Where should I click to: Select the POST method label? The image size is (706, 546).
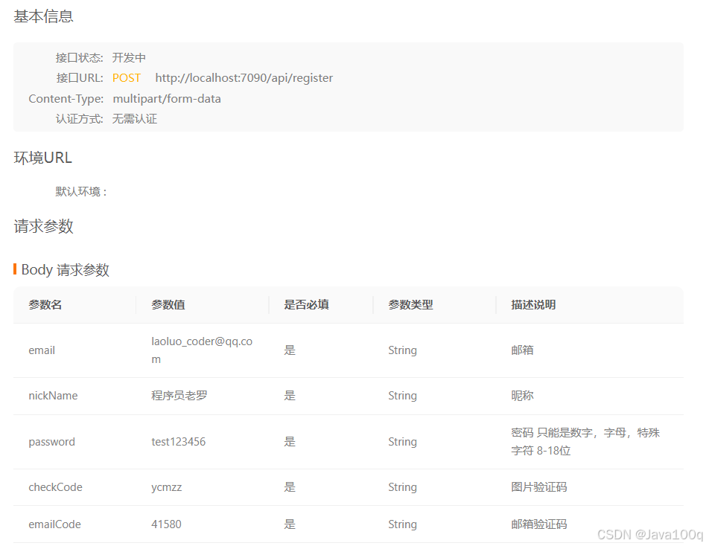click(x=127, y=78)
